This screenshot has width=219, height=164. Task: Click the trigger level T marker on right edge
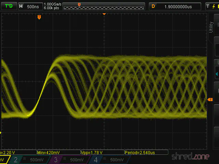tap(210, 99)
